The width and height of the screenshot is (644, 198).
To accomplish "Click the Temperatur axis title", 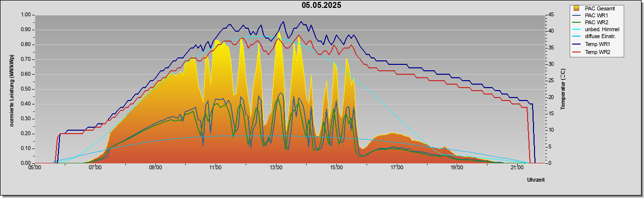I will (563, 89).
